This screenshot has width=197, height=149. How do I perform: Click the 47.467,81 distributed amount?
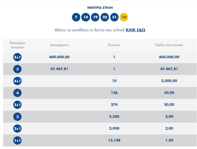click(x=59, y=69)
